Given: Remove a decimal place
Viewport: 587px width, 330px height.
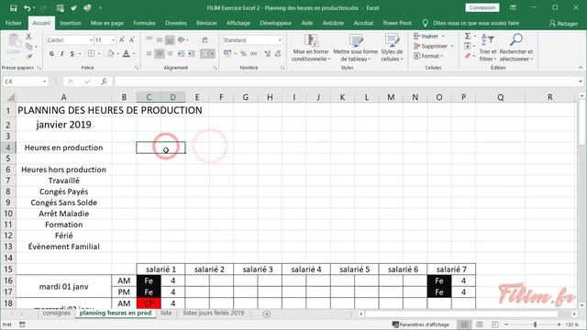Looking at the screenshot, I should tap(278, 54).
